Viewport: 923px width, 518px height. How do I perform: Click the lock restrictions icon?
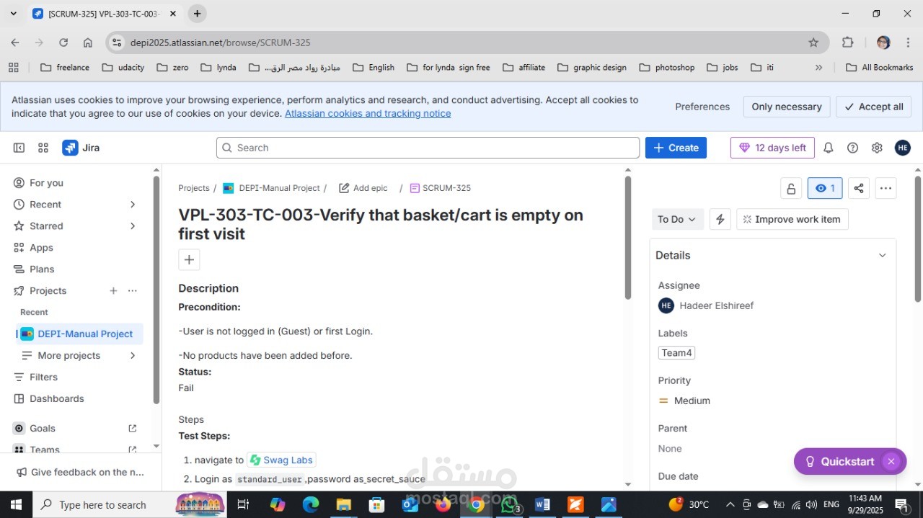[x=791, y=188]
